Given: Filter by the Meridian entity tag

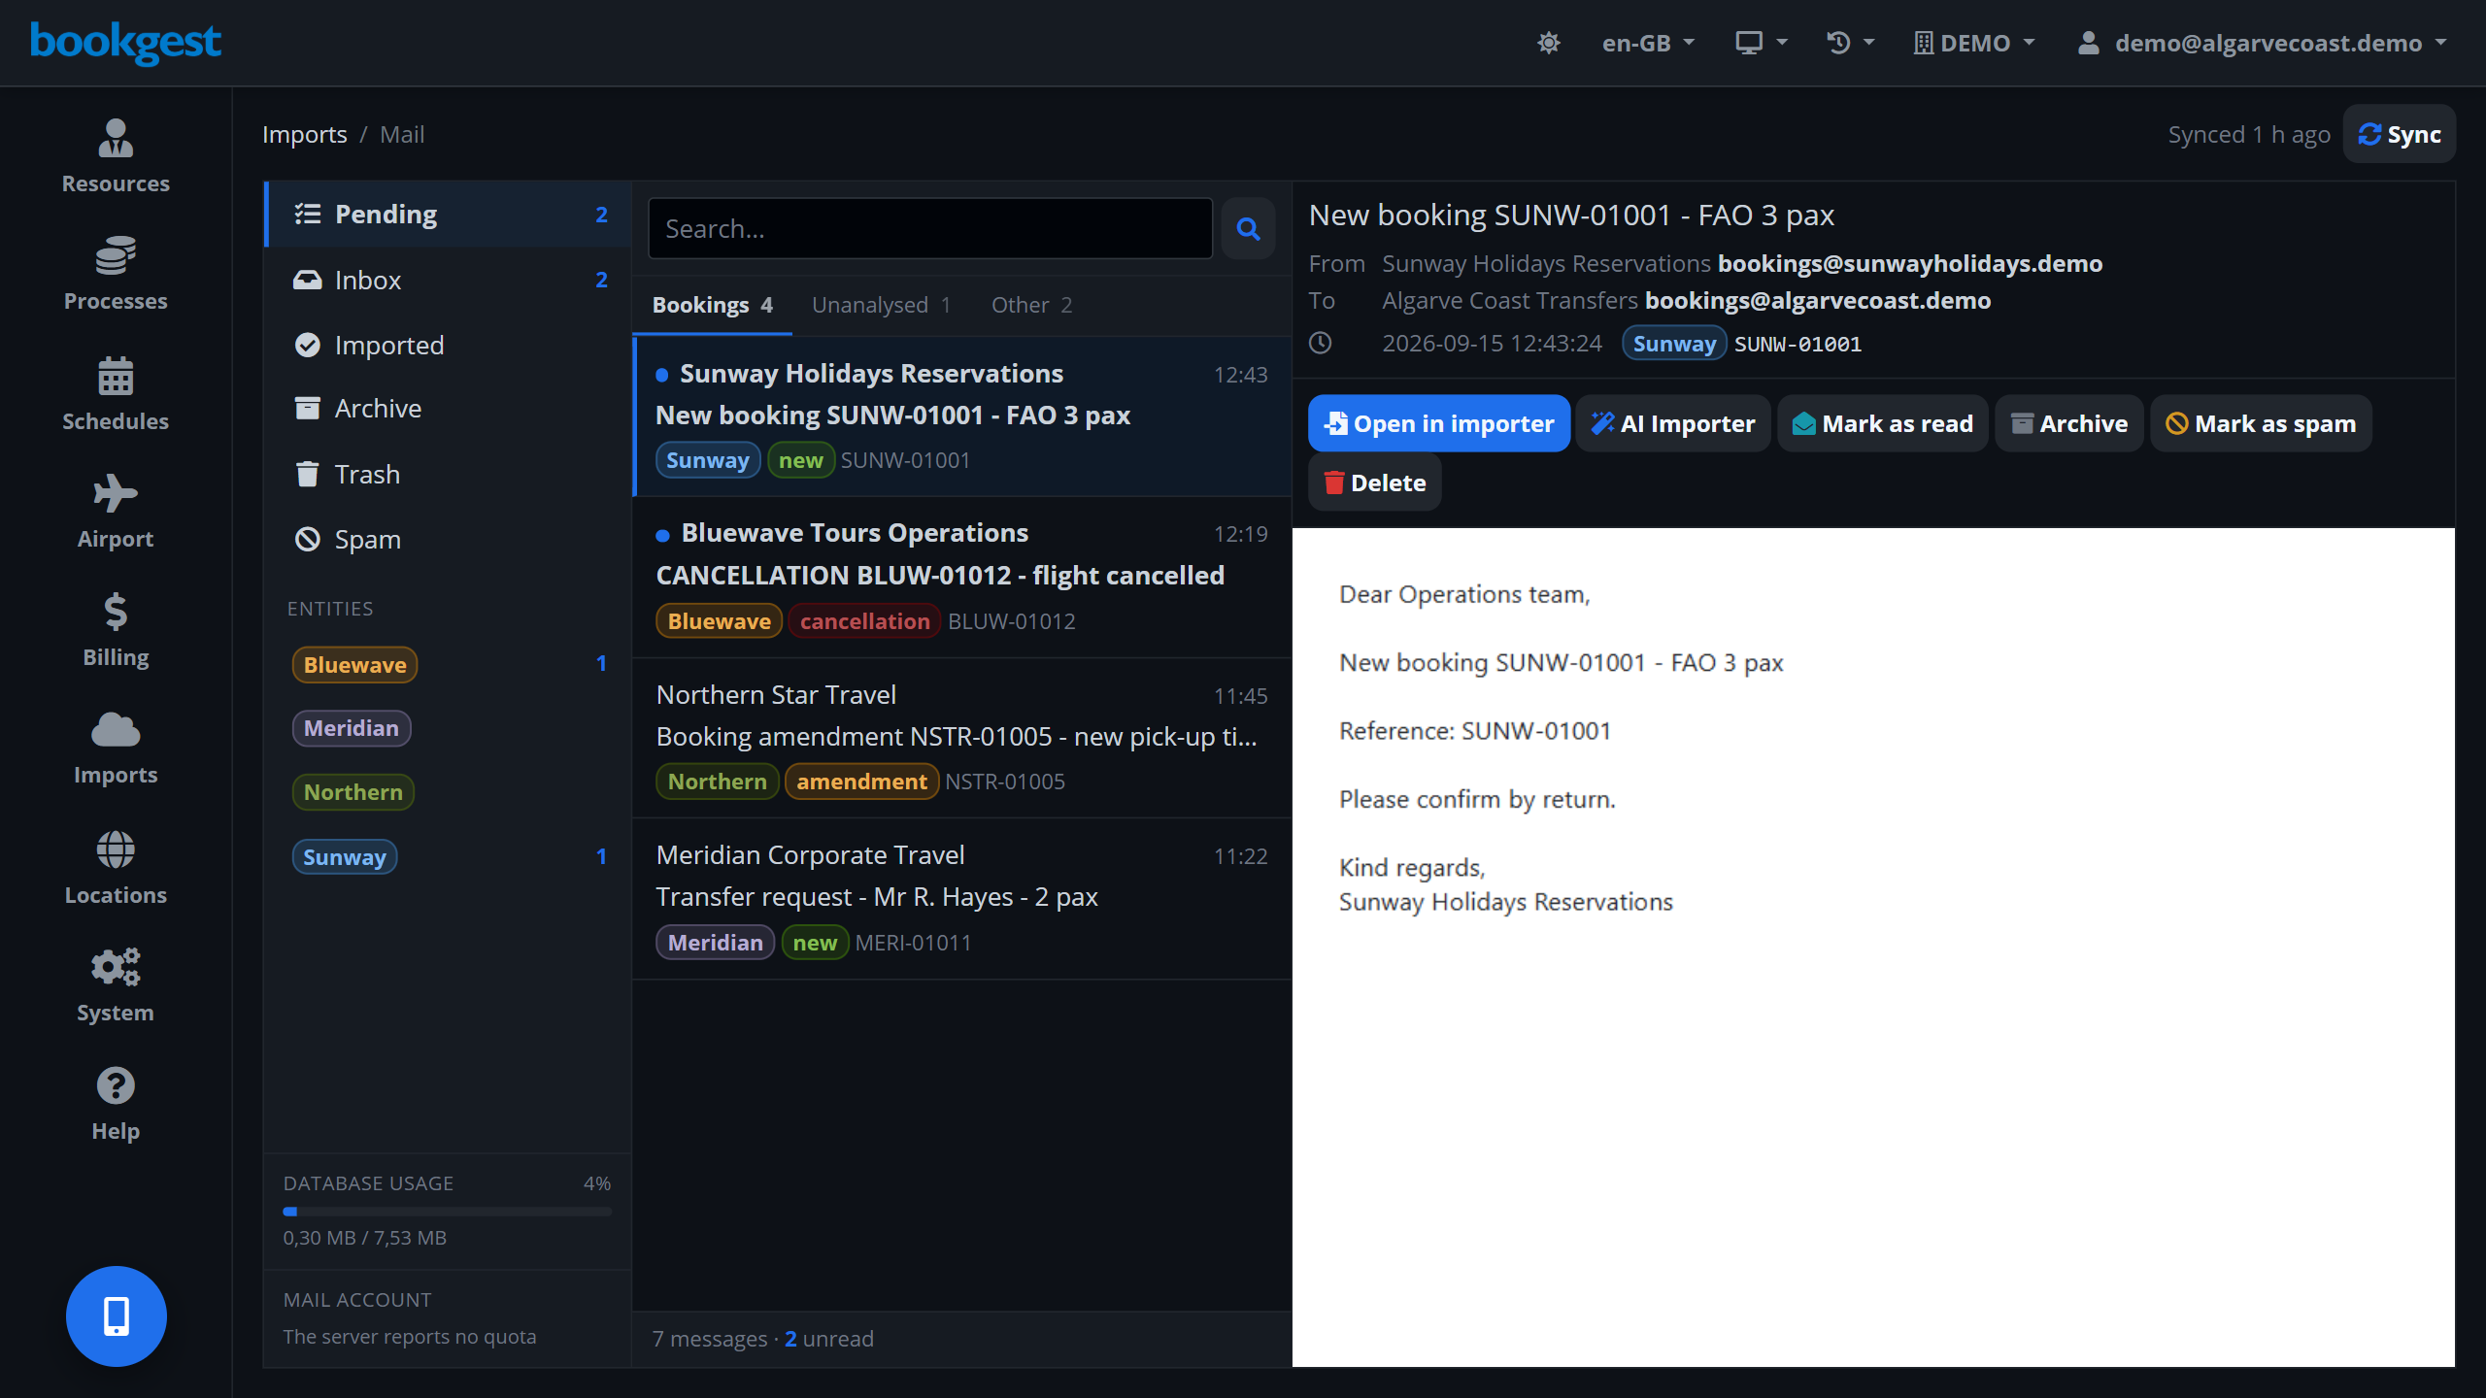Looking at the screenshot, I should (x=352, y=728).
